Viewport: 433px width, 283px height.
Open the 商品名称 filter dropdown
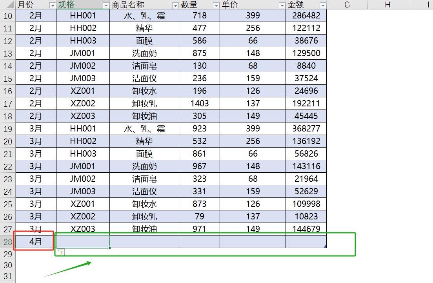click(175, 5)
